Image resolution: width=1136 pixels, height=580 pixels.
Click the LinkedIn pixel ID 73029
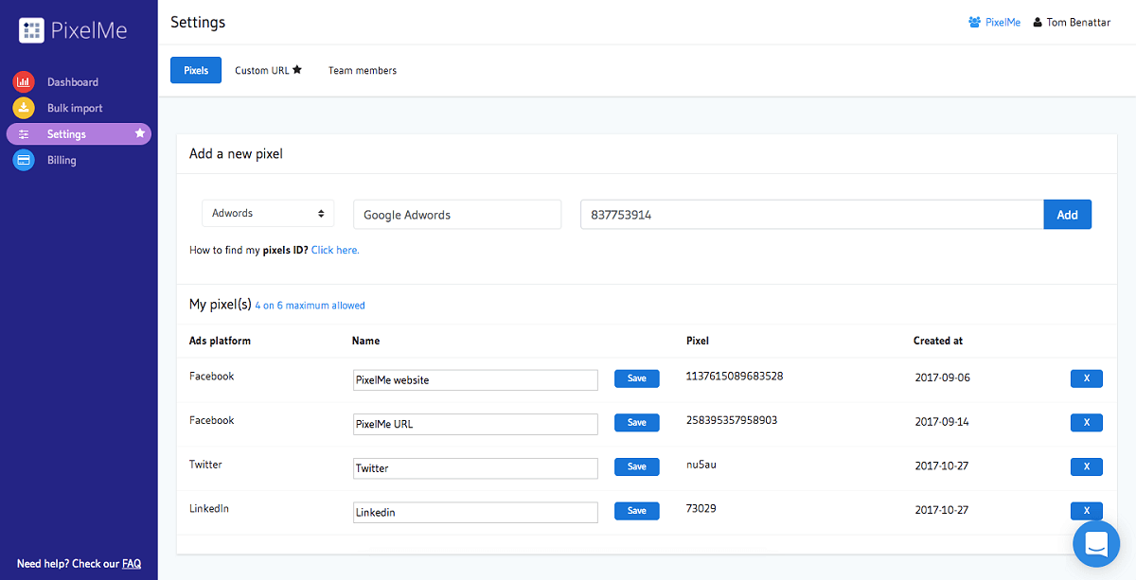[701, 508]
